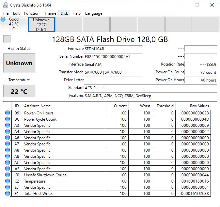Image resolution: width=220 pixels, height=207 pixels.
Task: Click the status orb in Temperature attribute row
Action: click(x=8, y=181)
